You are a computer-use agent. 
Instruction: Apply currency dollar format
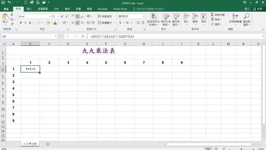pos(120,22)
